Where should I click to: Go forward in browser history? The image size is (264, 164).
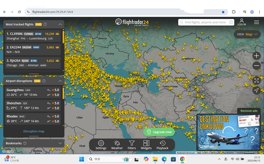[x=12, y=12]
